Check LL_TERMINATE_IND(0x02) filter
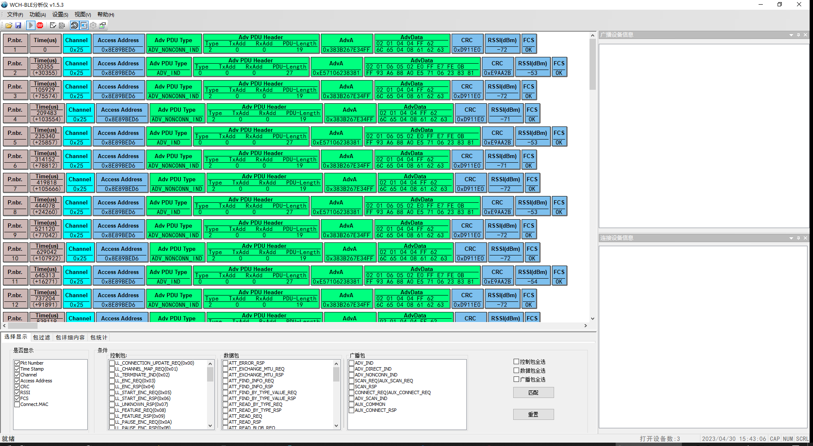The width and height of the screenshot is (813, 446). tap(112, 375)
